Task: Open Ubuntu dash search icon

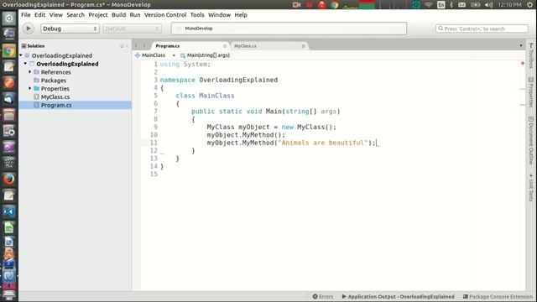Action: [x=9, y=18]
